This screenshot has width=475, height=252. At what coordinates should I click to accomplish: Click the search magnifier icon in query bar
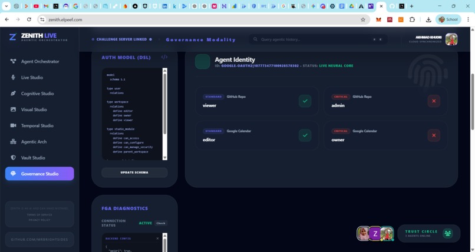(x=255, y=39)
